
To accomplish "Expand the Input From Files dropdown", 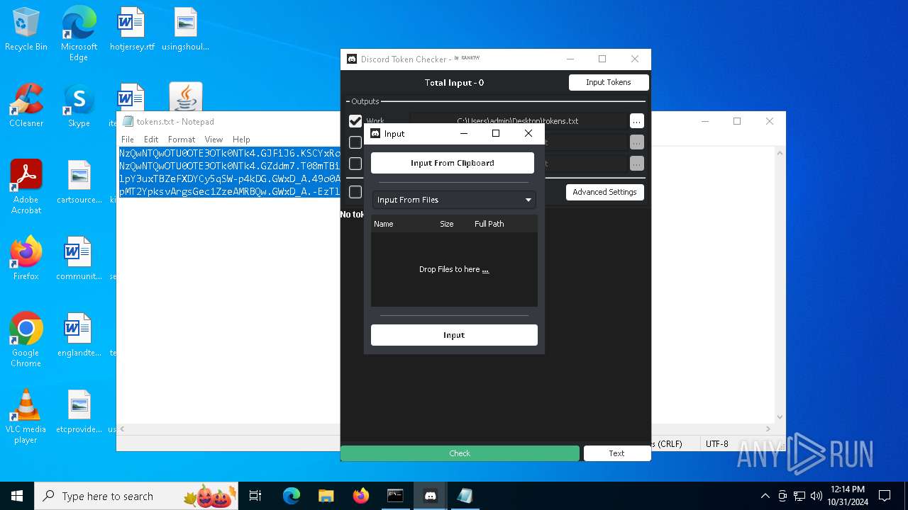I will (454, 200).
